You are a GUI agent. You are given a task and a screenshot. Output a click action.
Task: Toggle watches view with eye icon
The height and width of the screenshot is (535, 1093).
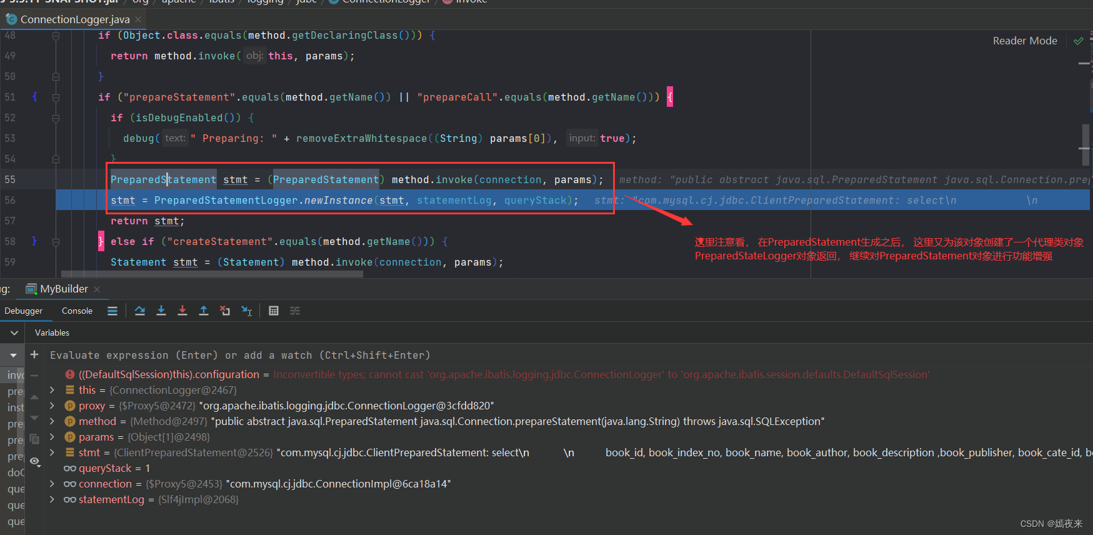click(x=34, y=461)
